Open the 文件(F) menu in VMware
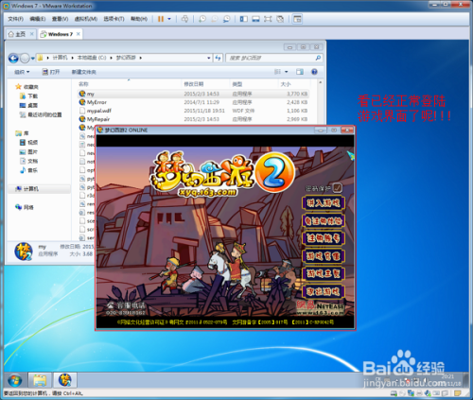Viewport: 473px width, 400px height. pyautogui.click(x=15, y=19)
